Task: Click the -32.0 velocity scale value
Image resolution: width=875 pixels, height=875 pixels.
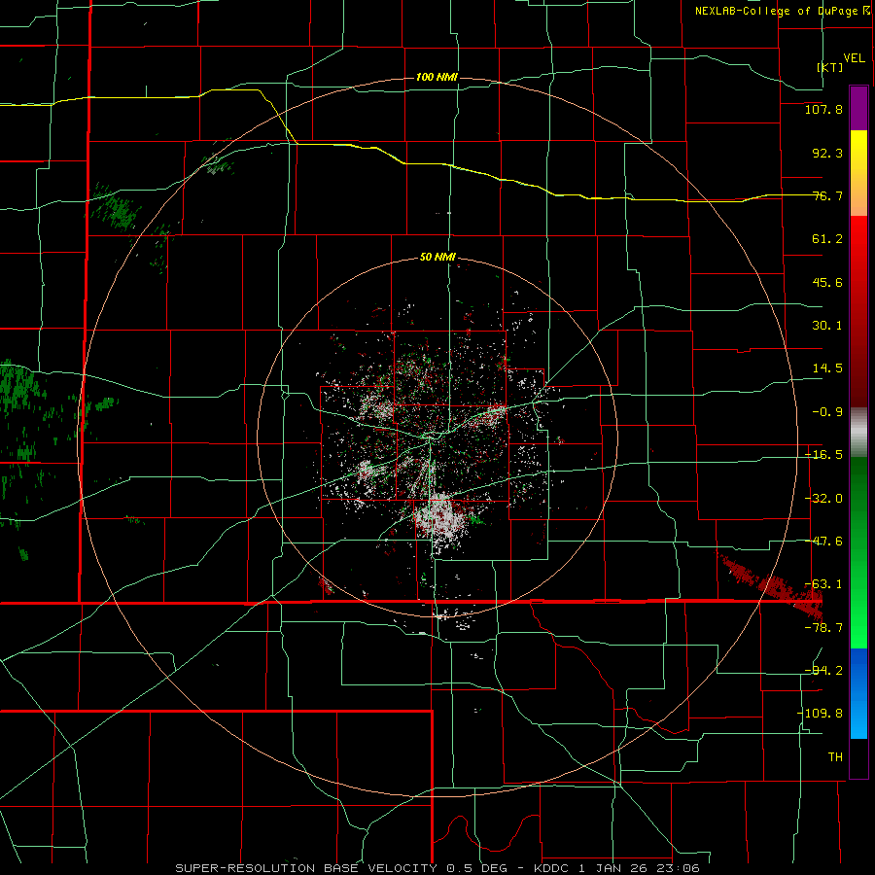Action: (823, 499)
